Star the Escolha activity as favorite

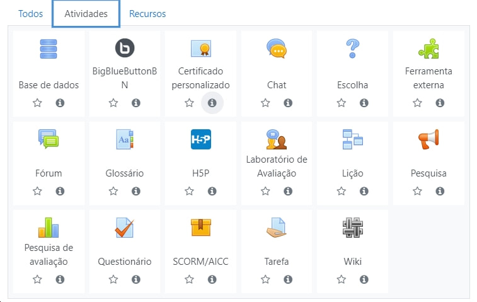[341, 103]
